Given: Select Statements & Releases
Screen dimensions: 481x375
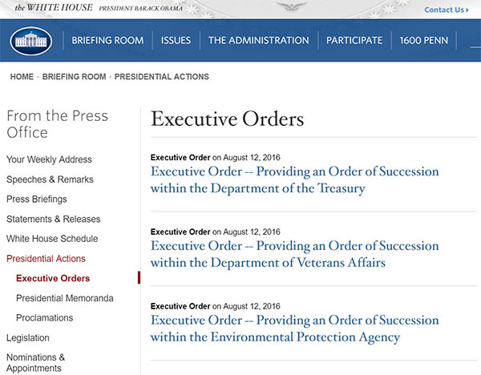Looking at the screenshot, I should (54, 219).
